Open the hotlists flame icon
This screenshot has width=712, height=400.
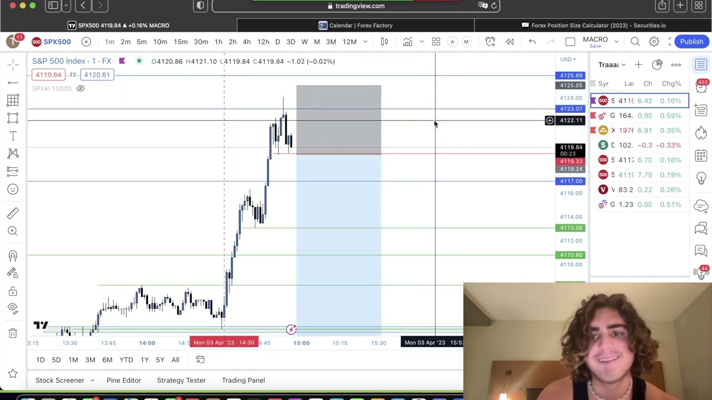pos(701,132)
